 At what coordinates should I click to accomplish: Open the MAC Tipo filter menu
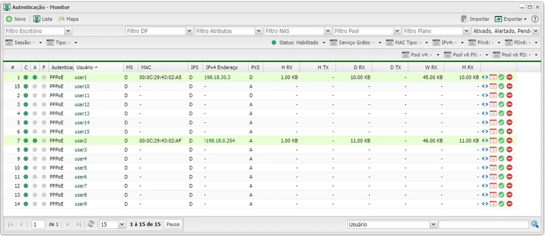click(x=407, y=42)
